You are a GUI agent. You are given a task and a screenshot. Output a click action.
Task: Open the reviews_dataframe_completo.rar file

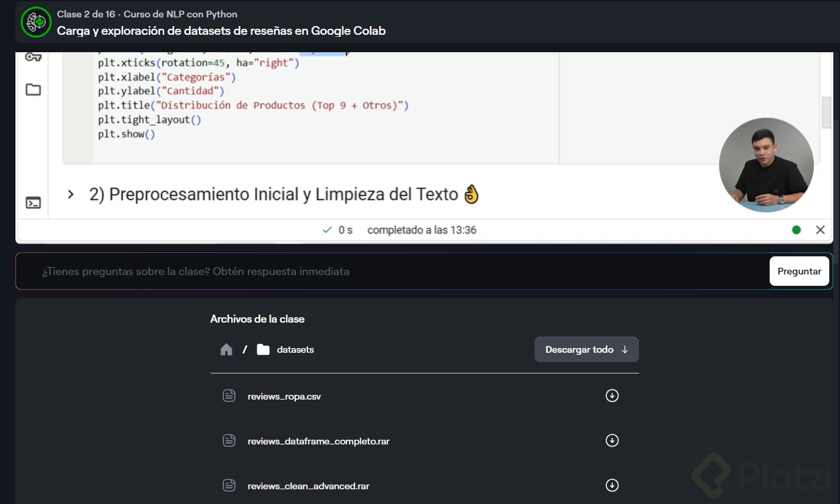[x=318, y=441]
